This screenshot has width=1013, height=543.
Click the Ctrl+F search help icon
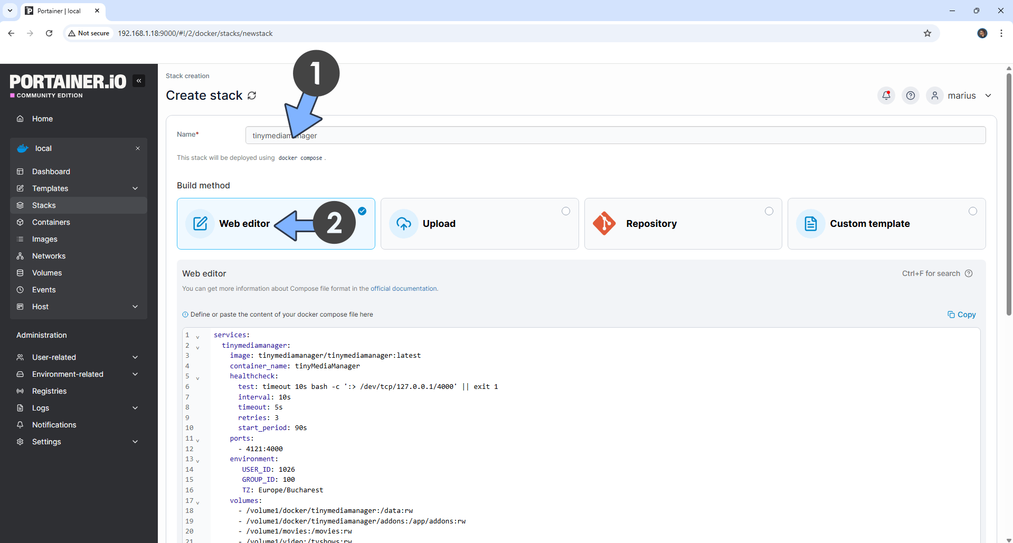969,273
